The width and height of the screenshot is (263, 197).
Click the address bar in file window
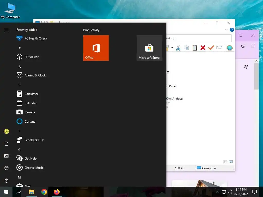coord(199,38)
